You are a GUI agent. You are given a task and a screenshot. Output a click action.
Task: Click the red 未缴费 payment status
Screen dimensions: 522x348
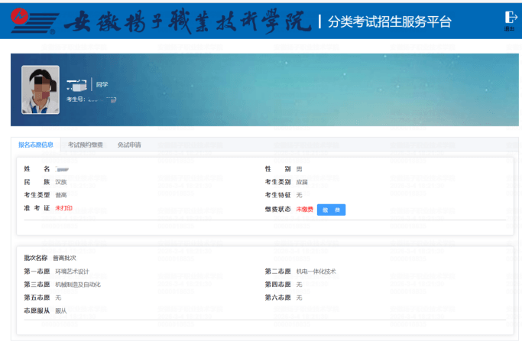click(305, 210)
